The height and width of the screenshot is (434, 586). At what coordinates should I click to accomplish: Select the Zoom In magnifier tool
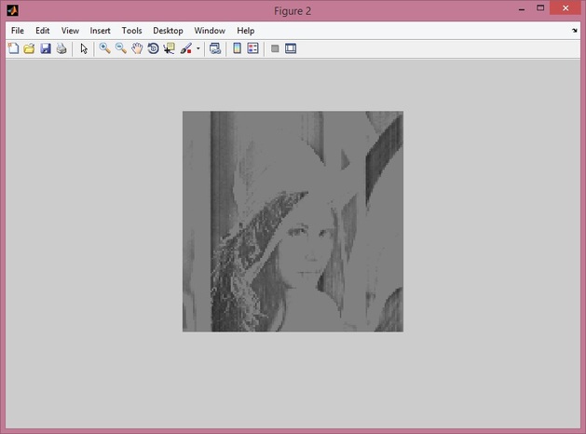(x=105, y=48)
